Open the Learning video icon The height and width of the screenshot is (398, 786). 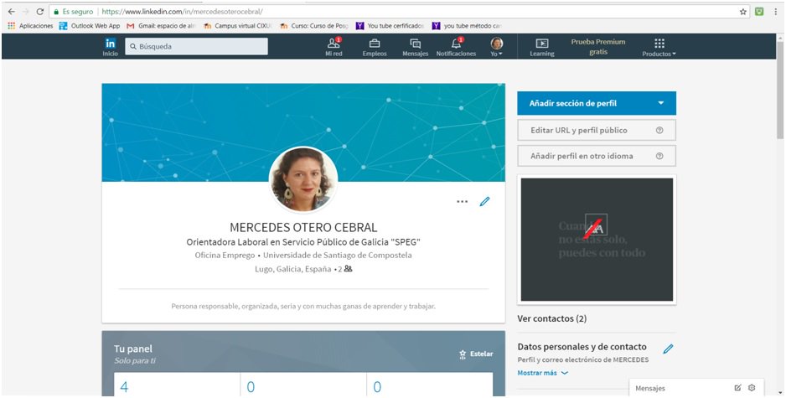point(542,47)
